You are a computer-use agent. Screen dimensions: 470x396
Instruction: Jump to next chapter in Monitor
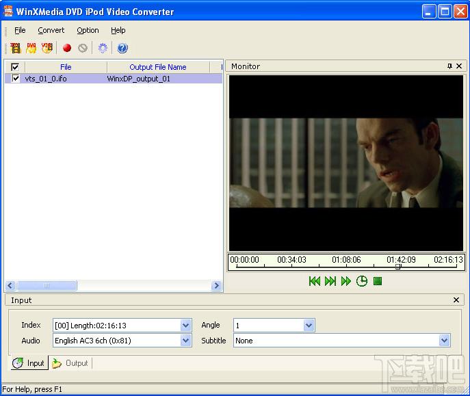click(x=330, y=281)
